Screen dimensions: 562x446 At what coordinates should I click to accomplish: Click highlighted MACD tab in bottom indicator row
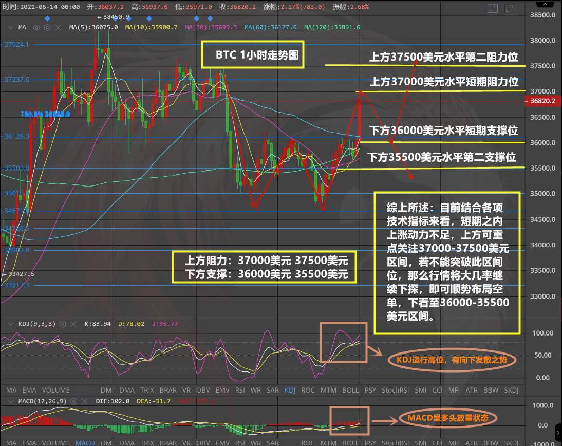click(85, 443)
